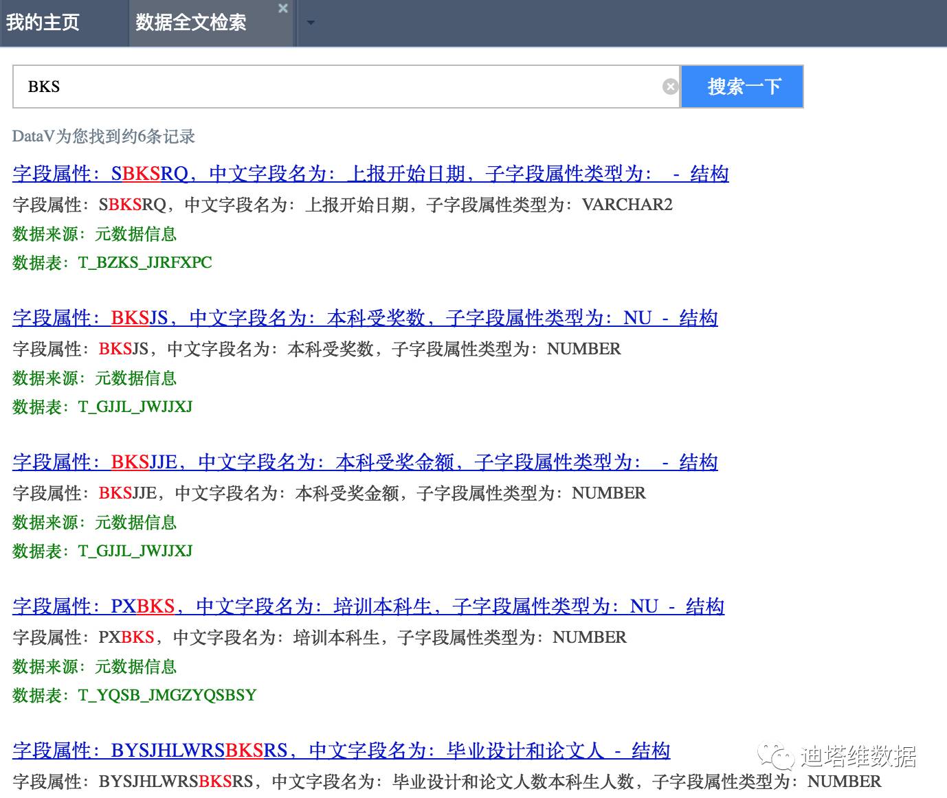Switch to the 我的主页 tab
This screenshot has height=798, width=947.
pos(43,23)
